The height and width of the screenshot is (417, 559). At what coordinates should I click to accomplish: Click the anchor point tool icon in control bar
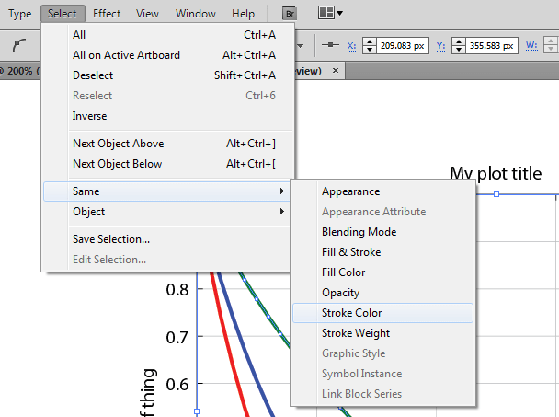point(19,43)
